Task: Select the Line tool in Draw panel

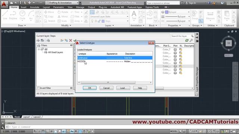Action: pos(5,15)
